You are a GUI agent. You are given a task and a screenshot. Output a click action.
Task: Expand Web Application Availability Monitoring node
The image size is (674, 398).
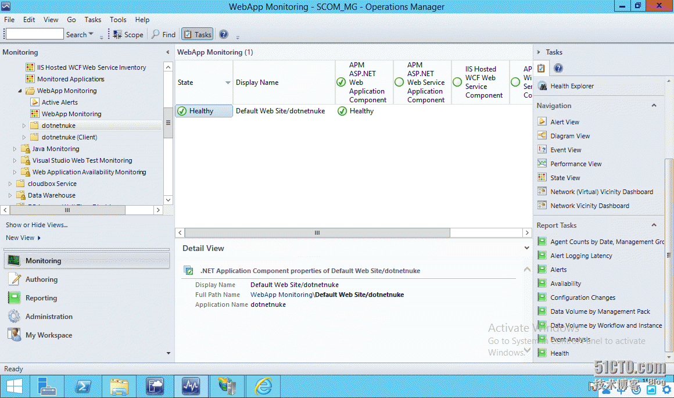(x=15, y=172)
